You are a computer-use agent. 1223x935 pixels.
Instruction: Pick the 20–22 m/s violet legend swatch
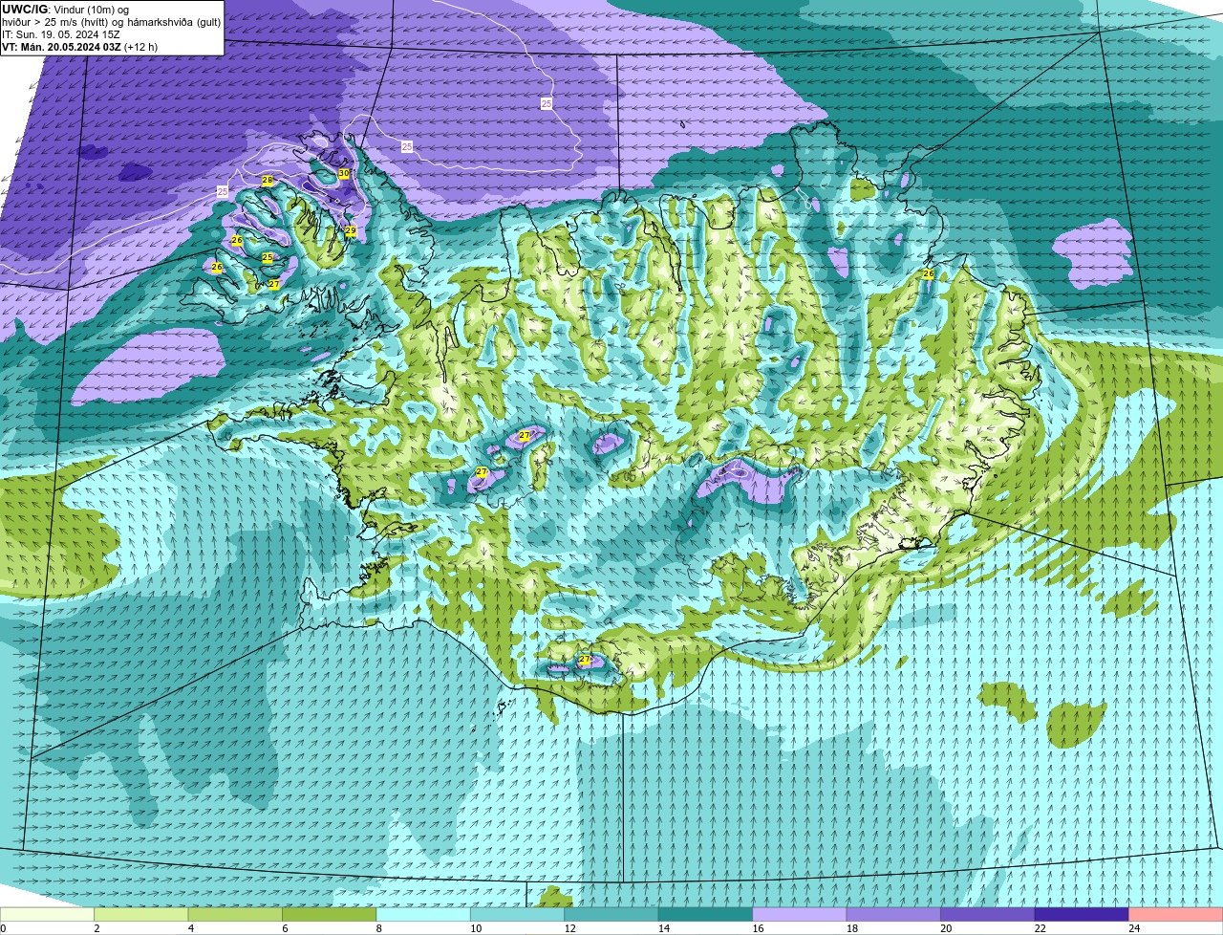pyautogui.click(x=988, y=915)
